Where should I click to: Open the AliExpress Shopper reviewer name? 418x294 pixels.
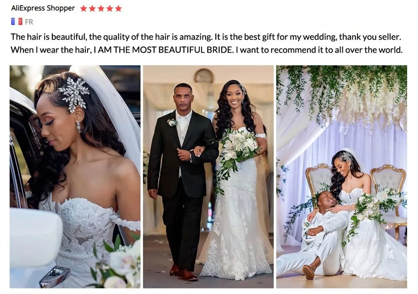(43, 8)
